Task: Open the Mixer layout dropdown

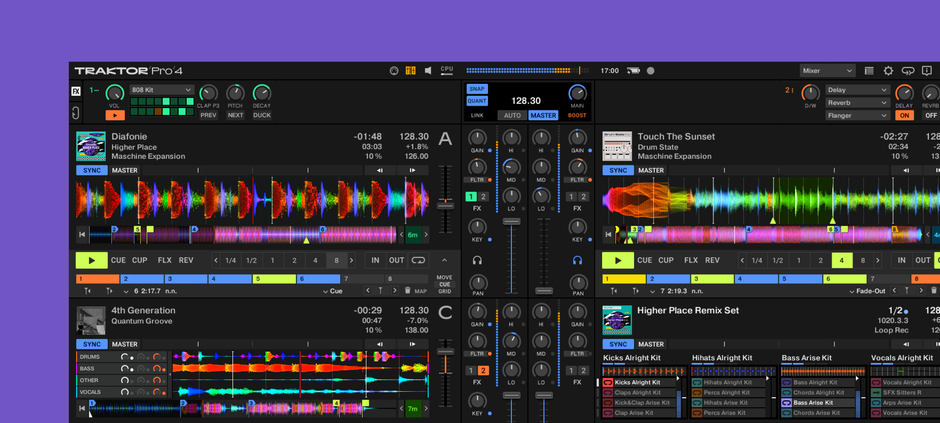Action: [x=827, y=71]
